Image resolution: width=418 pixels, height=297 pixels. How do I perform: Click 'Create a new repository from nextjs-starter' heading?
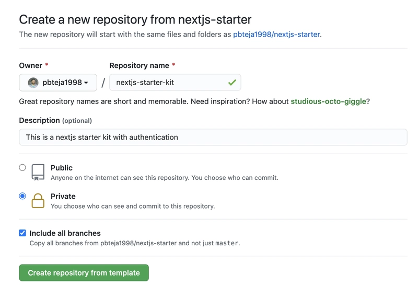pos(135,20)
